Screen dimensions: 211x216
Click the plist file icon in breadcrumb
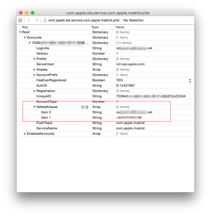45,20
